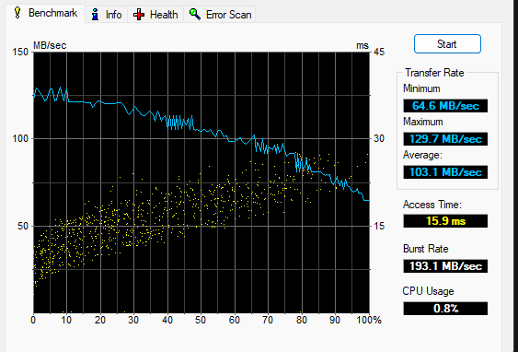
Task: Click the Transfer Rate group label
Action: pos(434,73)
